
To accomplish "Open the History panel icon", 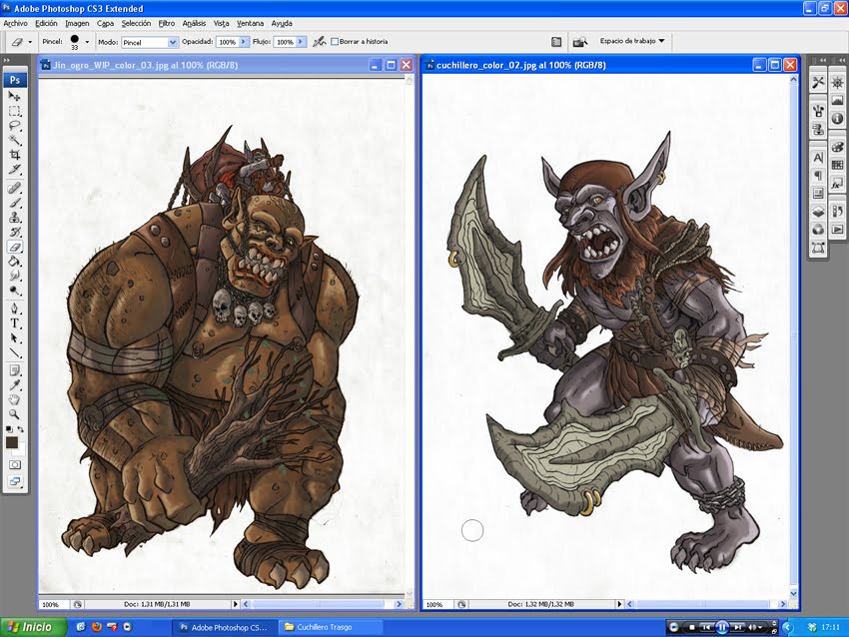I will [838, 211].
